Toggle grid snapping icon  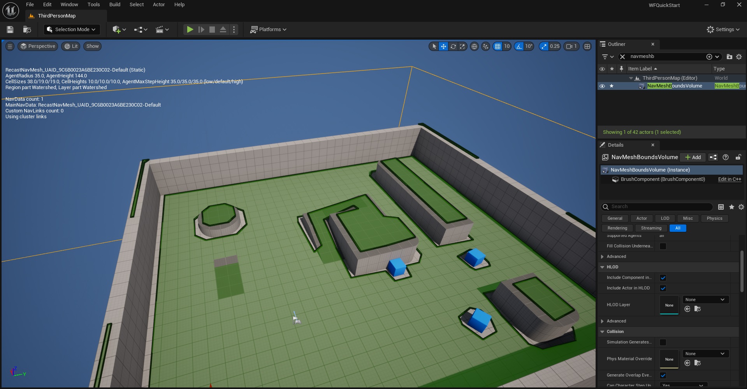click(497, 46)
